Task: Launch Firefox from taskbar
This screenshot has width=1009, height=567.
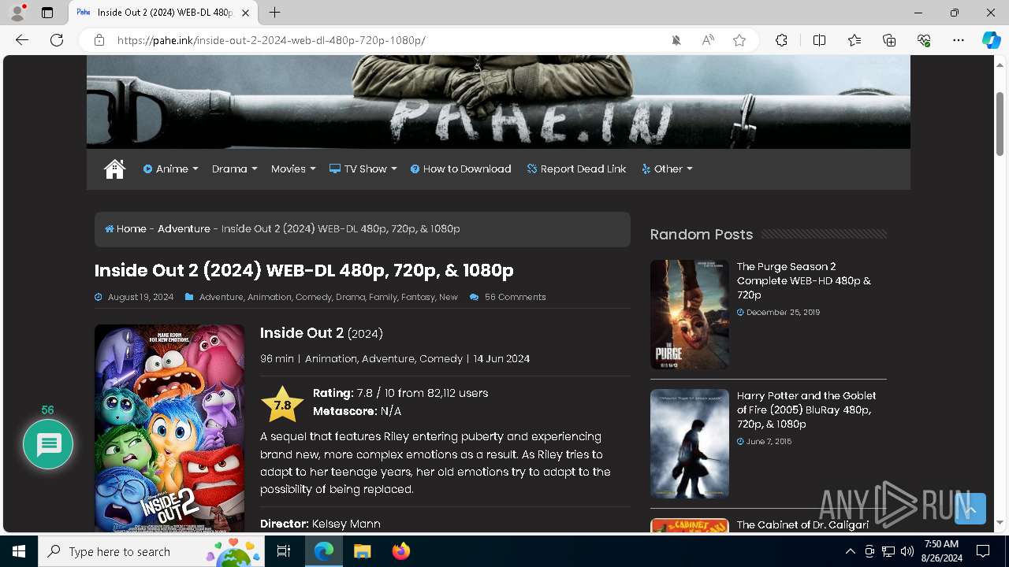Action: (x=401, y=551)
